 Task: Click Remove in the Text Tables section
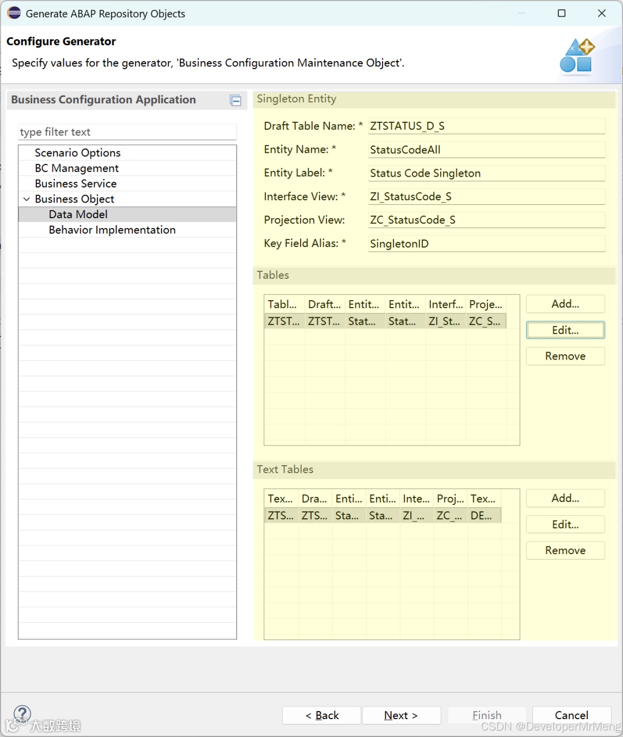tap(565, 551)
